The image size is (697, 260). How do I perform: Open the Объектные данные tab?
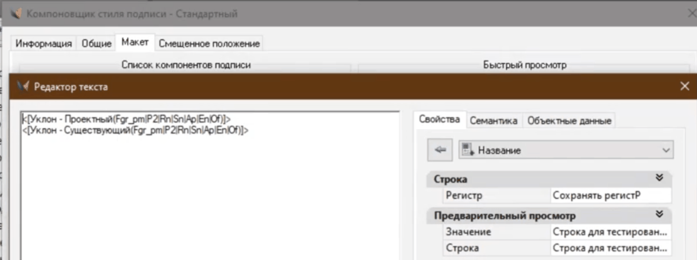pos(569,121)
